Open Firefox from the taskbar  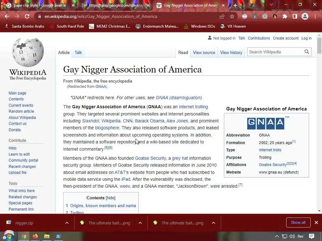tap(35, 236)
